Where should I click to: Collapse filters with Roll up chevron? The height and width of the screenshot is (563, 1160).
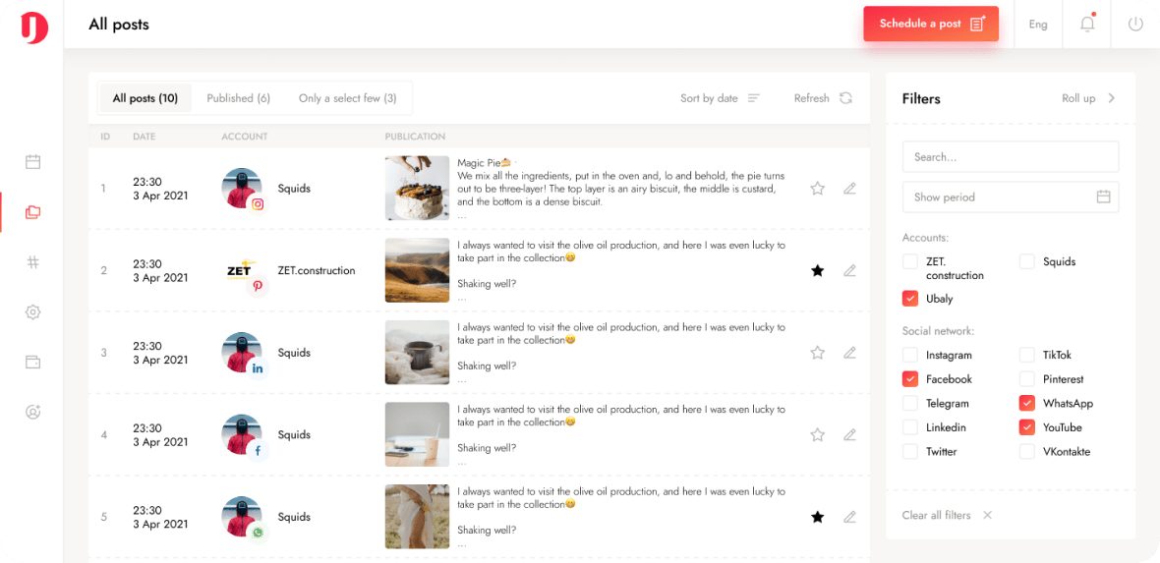[1112, 98]
